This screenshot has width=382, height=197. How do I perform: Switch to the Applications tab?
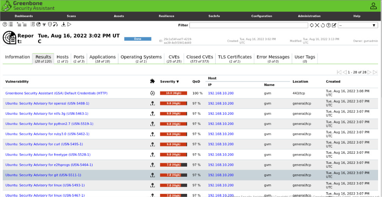pos(103,58)
